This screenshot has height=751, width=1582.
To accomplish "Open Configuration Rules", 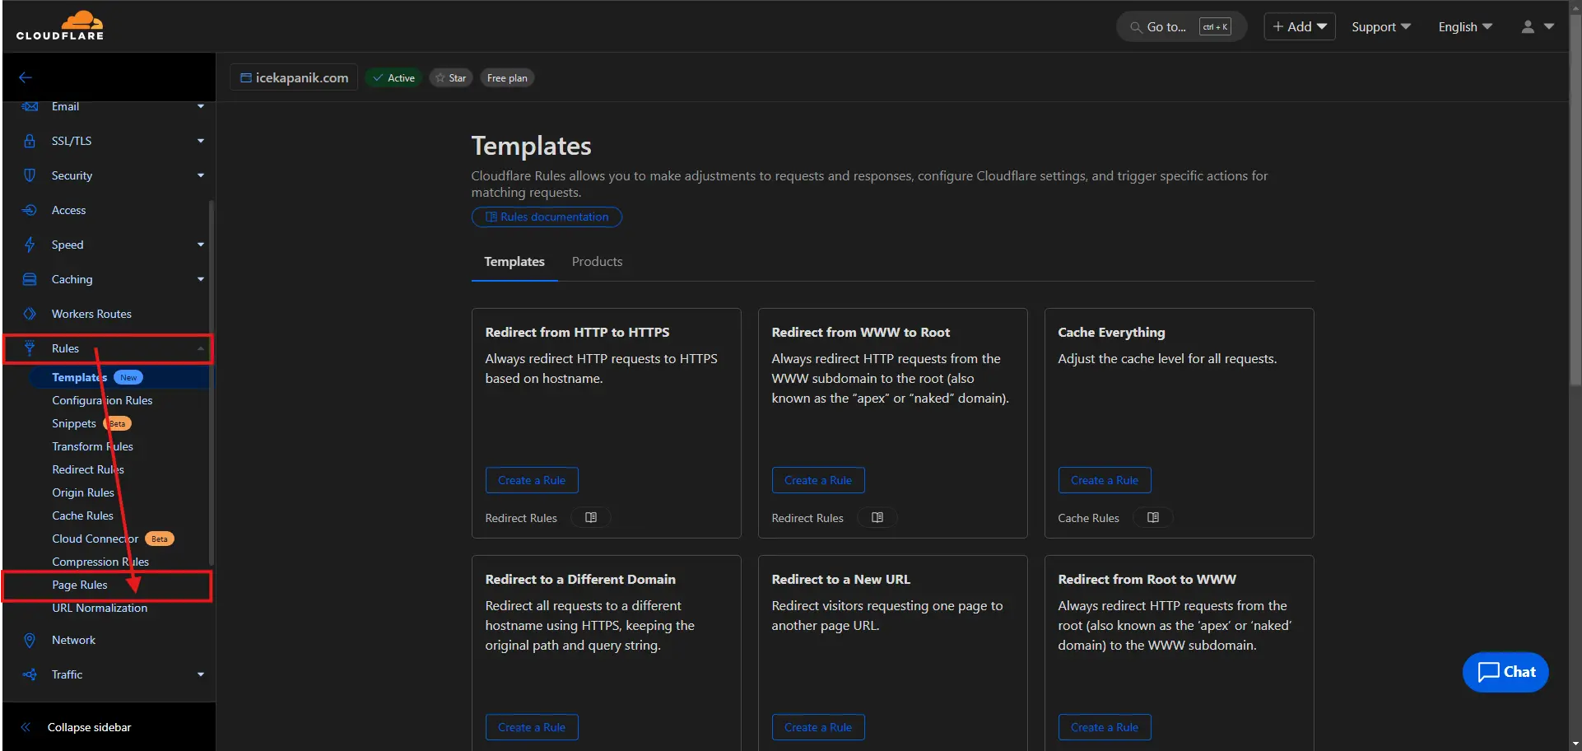I will pos(102,400).
